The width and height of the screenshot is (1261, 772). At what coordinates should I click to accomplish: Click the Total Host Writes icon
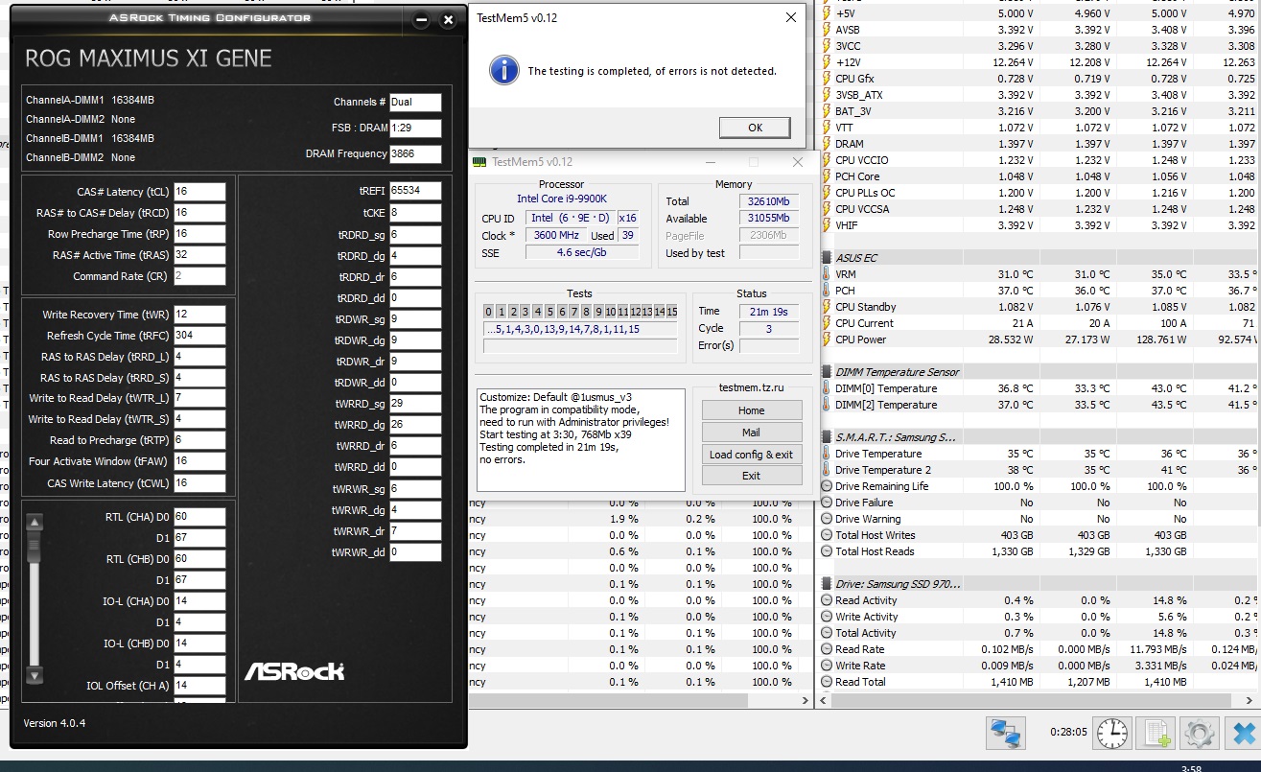(827, 535)
